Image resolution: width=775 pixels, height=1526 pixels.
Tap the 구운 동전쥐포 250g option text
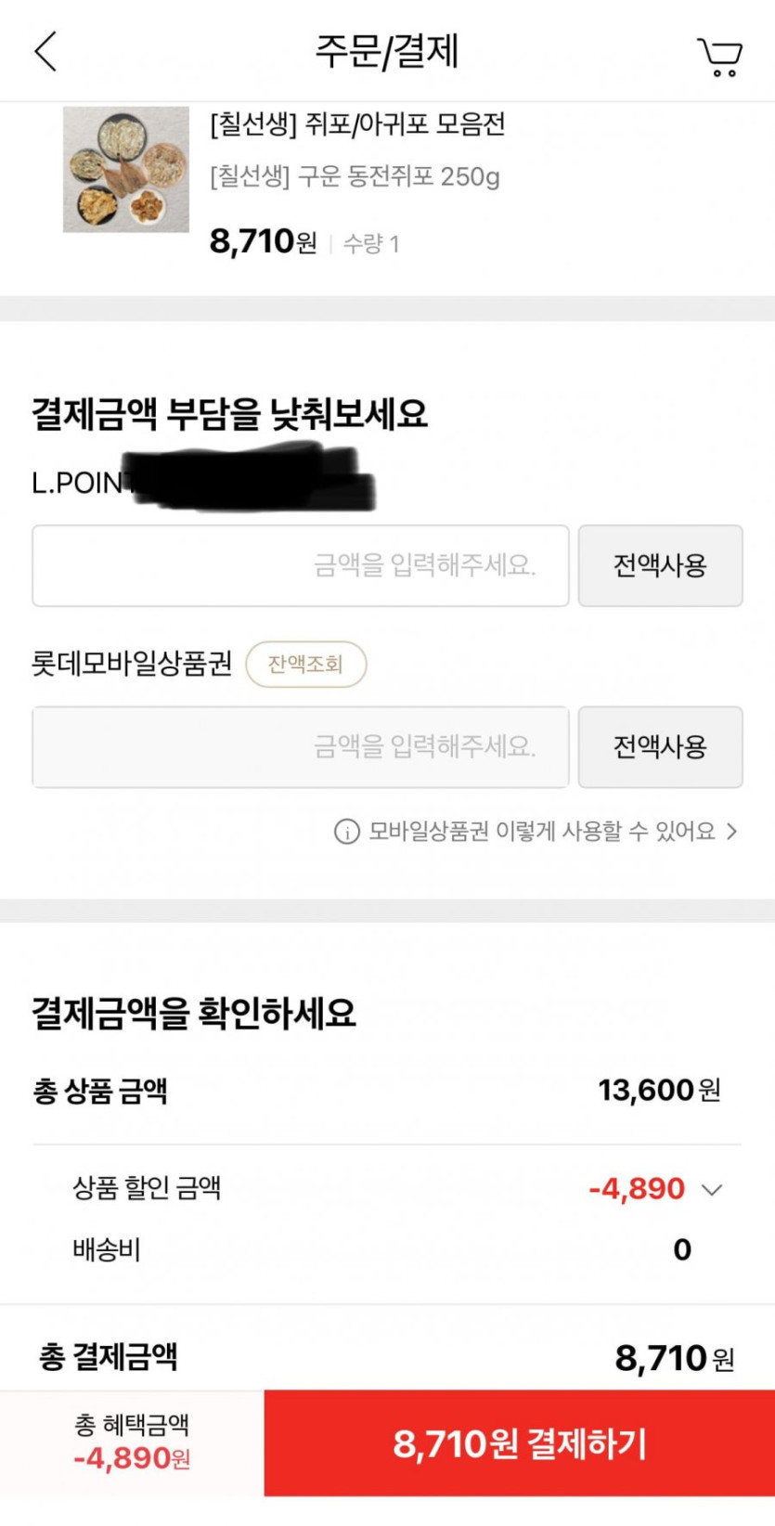(x=355, y=176)
